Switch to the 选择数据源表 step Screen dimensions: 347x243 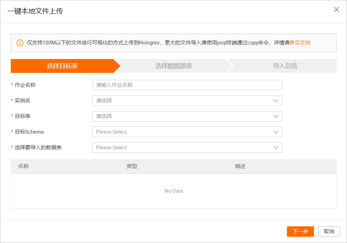pyautogui.click(x=174, y=66)
